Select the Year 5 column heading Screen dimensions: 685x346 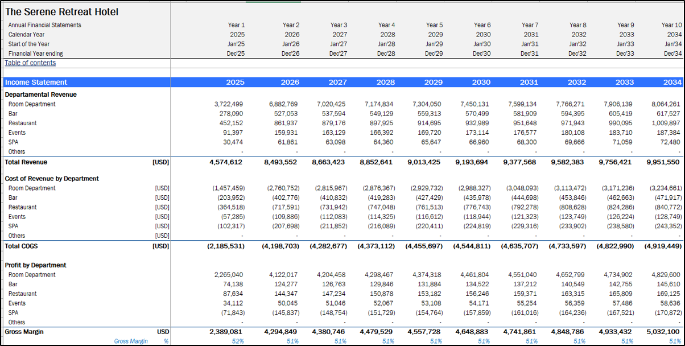click(x=433, y=25)
